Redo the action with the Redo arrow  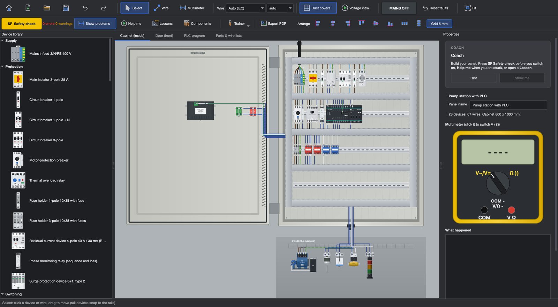(104, 8)
